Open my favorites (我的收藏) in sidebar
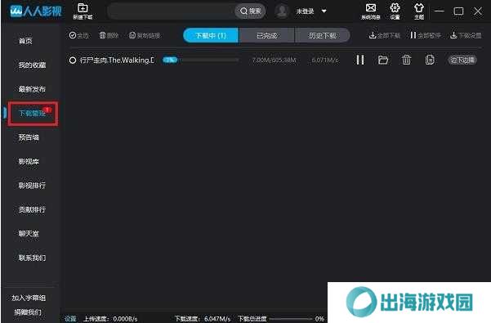The width and height of the screenshot is (491, 323). [x=32, y=65]
